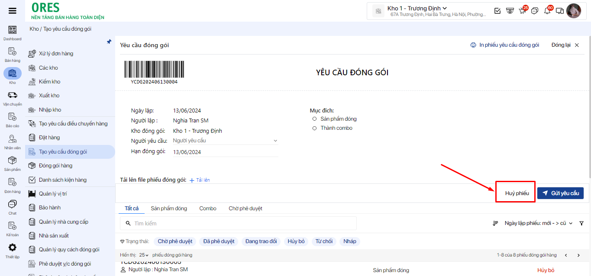Click the filter funnel icon
The image size is (591, 276).
click(x=581, y=223)
